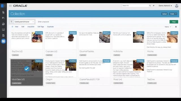Click the Published badge on TeaZone card

[x=174, y=61]
